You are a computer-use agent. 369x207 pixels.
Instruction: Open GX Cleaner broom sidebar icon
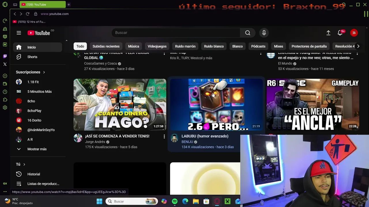[x=5, y=29]
